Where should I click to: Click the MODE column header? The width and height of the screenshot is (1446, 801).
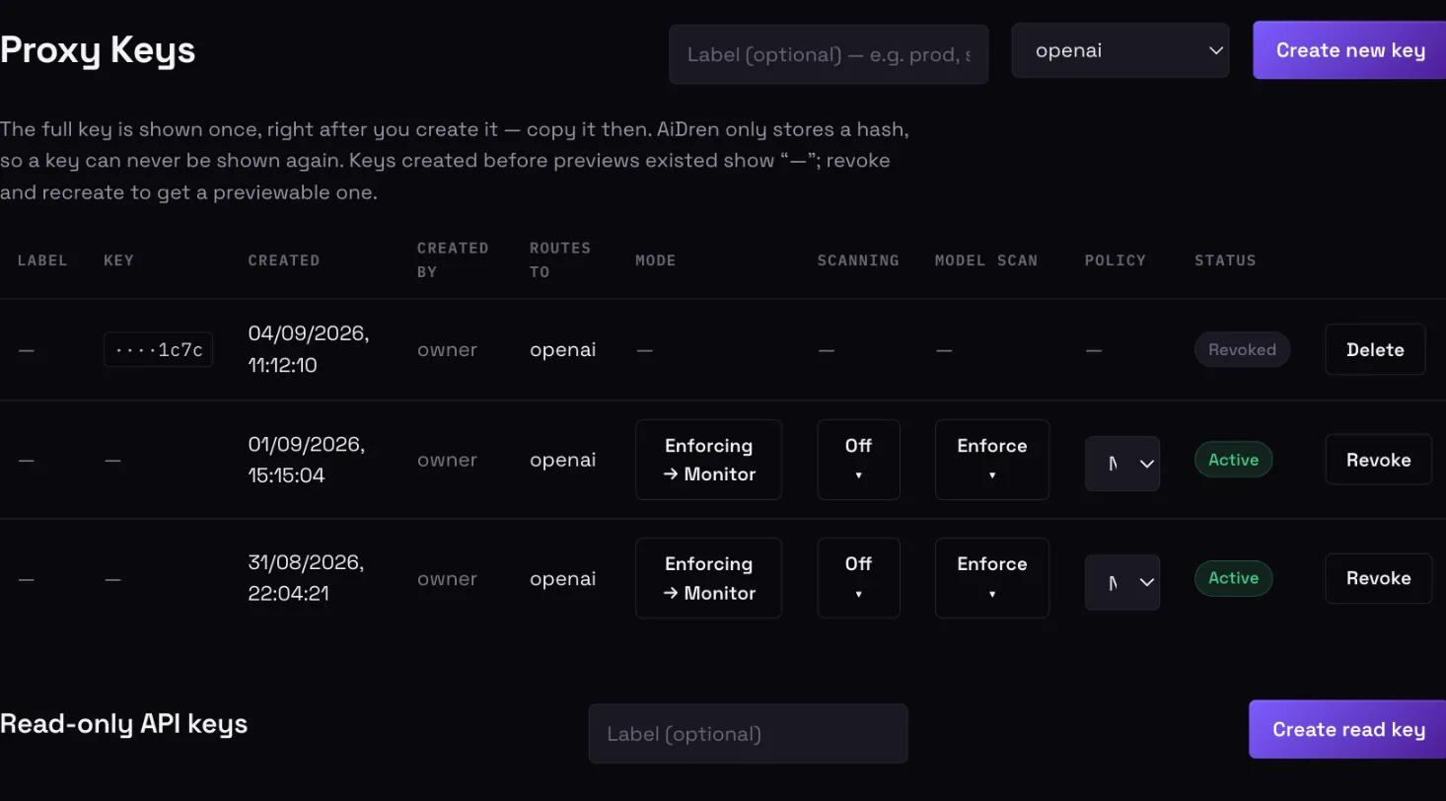(x=656, y=260)
